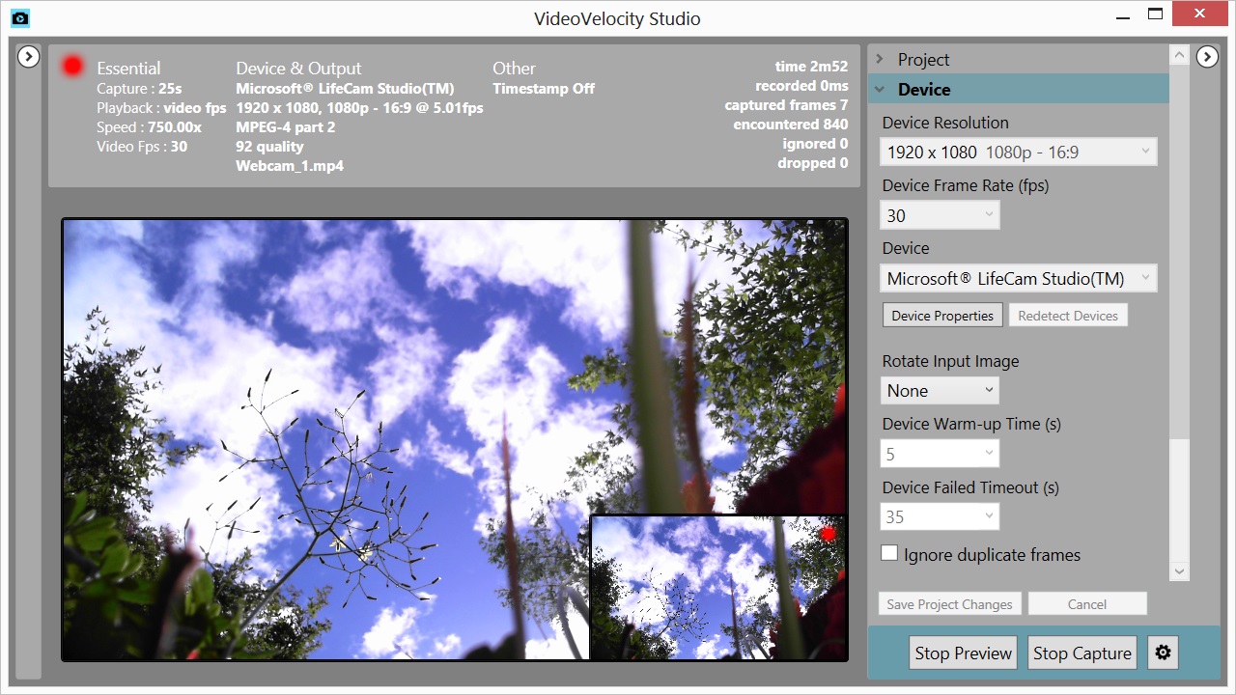Click the small inset capture thumbnail
Screen dimensions: 1236x695
coord(718,587)
